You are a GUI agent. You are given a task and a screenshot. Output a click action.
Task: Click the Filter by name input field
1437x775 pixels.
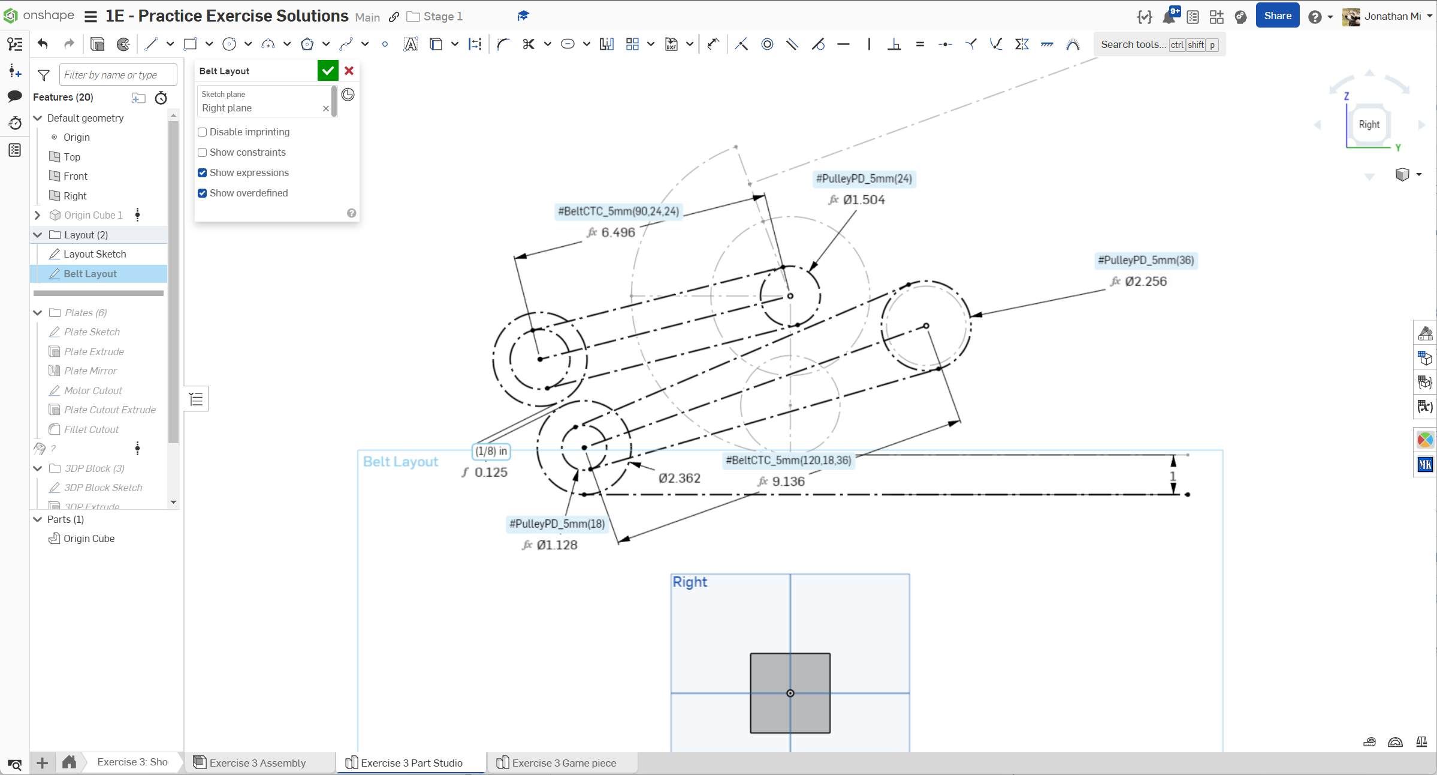click(x=117, y=75)
